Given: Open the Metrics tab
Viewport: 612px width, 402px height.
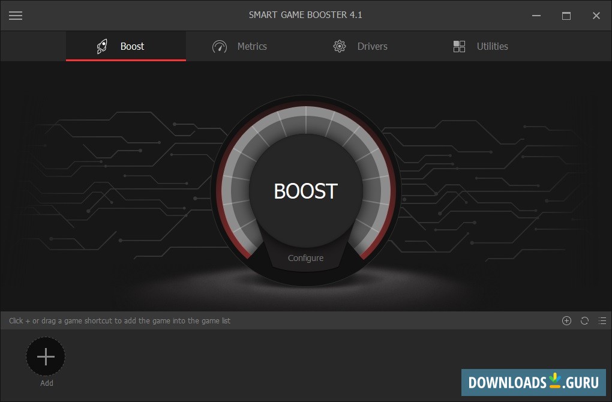Looking at the screenshot, I should point(239,46).
